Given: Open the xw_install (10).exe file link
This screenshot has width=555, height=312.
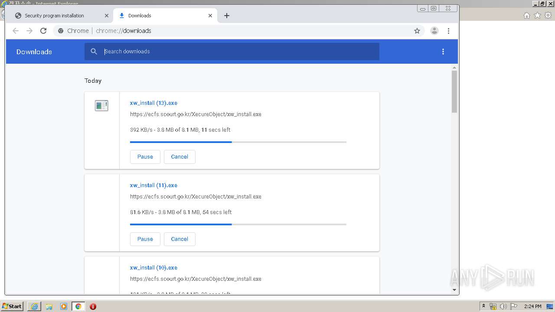Looking at the screenshot, I should [153, 268].
